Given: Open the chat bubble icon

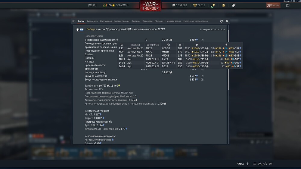Looking at the screenshot, I should coord(265,164).
